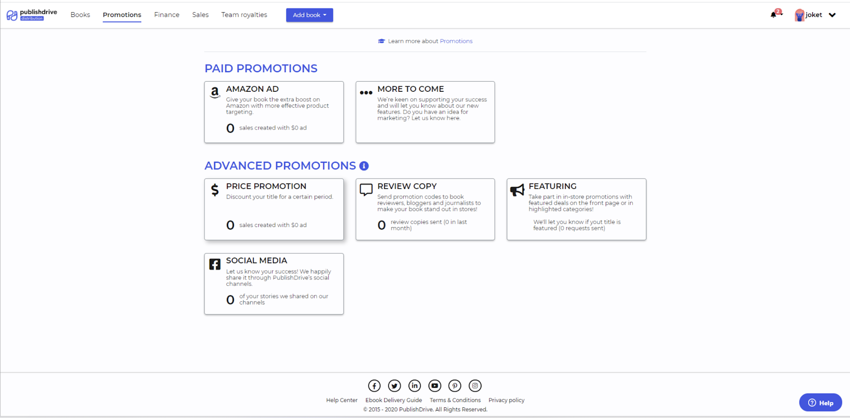Viewport: 850px width, 418px height.
Task: Open the Finance tab
Action: 167,15
